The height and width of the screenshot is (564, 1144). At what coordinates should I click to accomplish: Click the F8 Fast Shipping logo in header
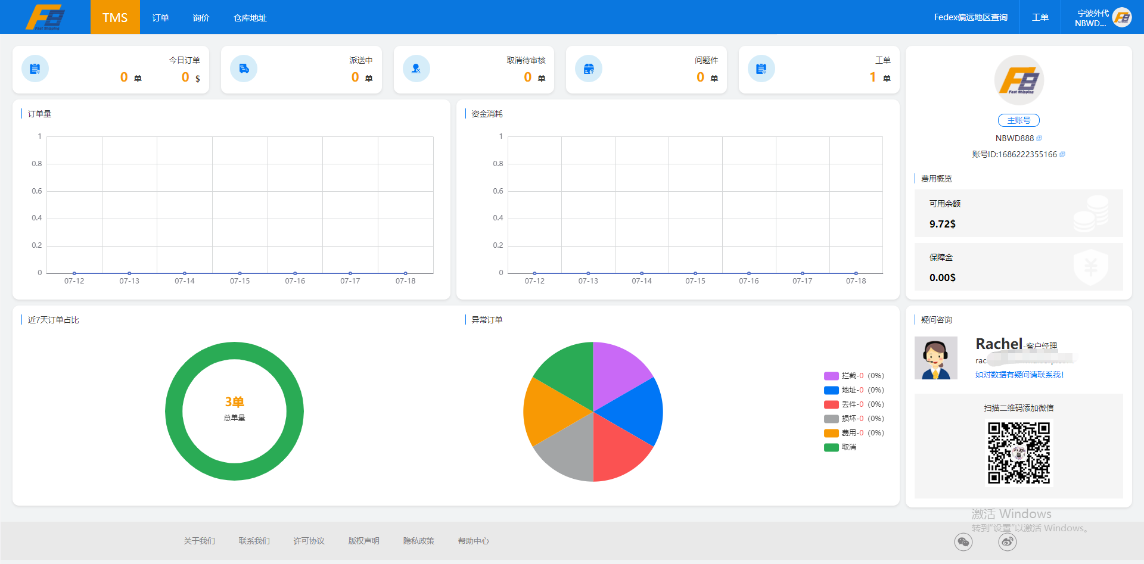point(45,17)
